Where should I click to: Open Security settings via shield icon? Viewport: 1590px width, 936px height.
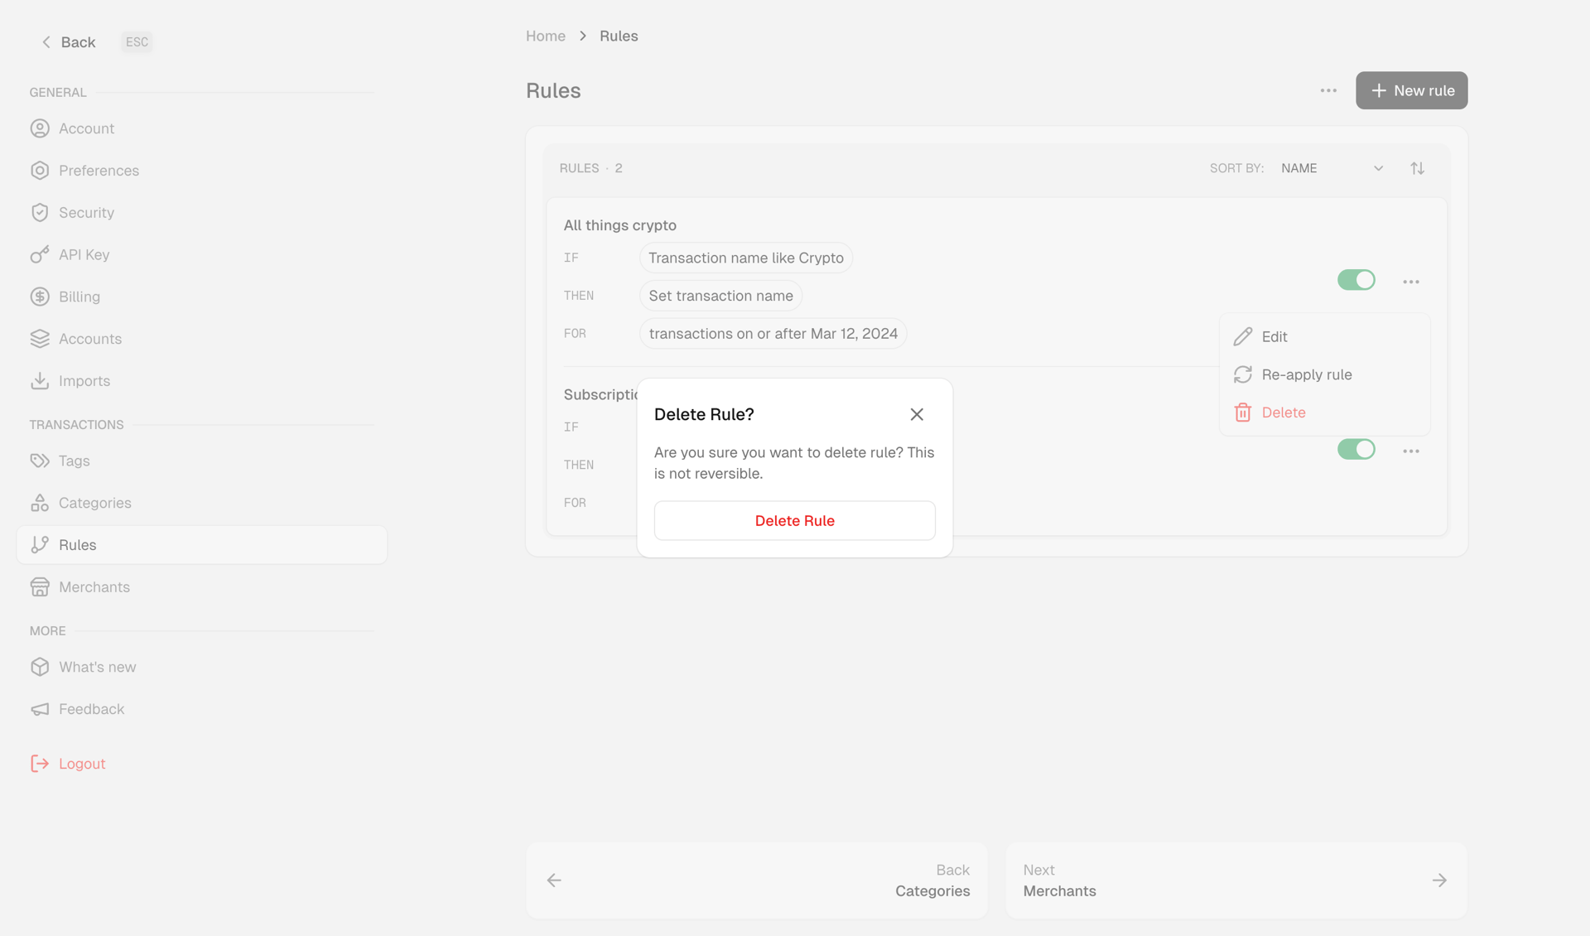(x=40, y=212)
